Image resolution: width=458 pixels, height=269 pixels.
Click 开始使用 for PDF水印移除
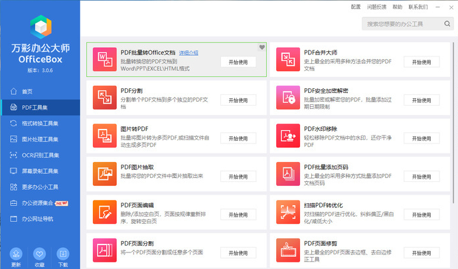point(421,138)
